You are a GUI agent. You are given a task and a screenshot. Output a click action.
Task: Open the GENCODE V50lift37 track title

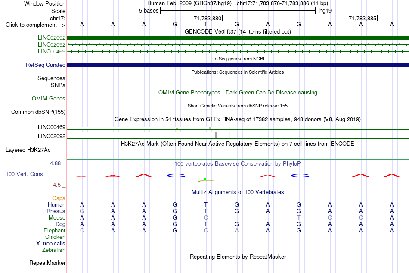[x=238, y=31]
